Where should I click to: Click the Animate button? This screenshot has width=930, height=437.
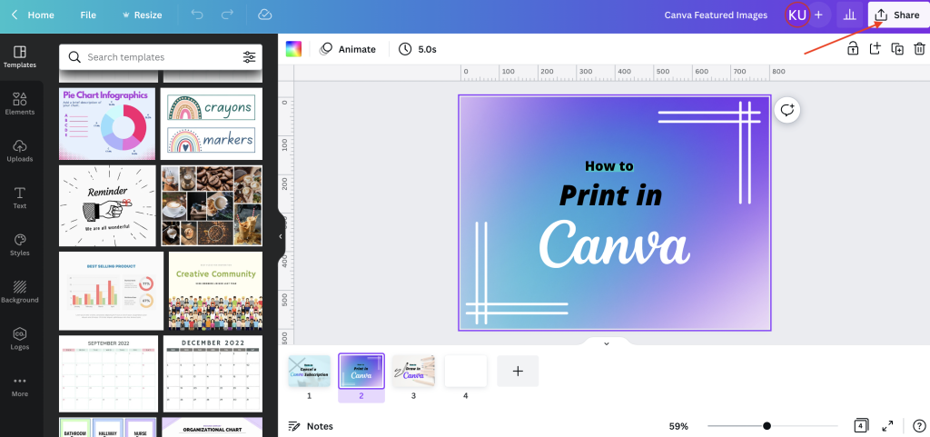(x=348, y=49)
